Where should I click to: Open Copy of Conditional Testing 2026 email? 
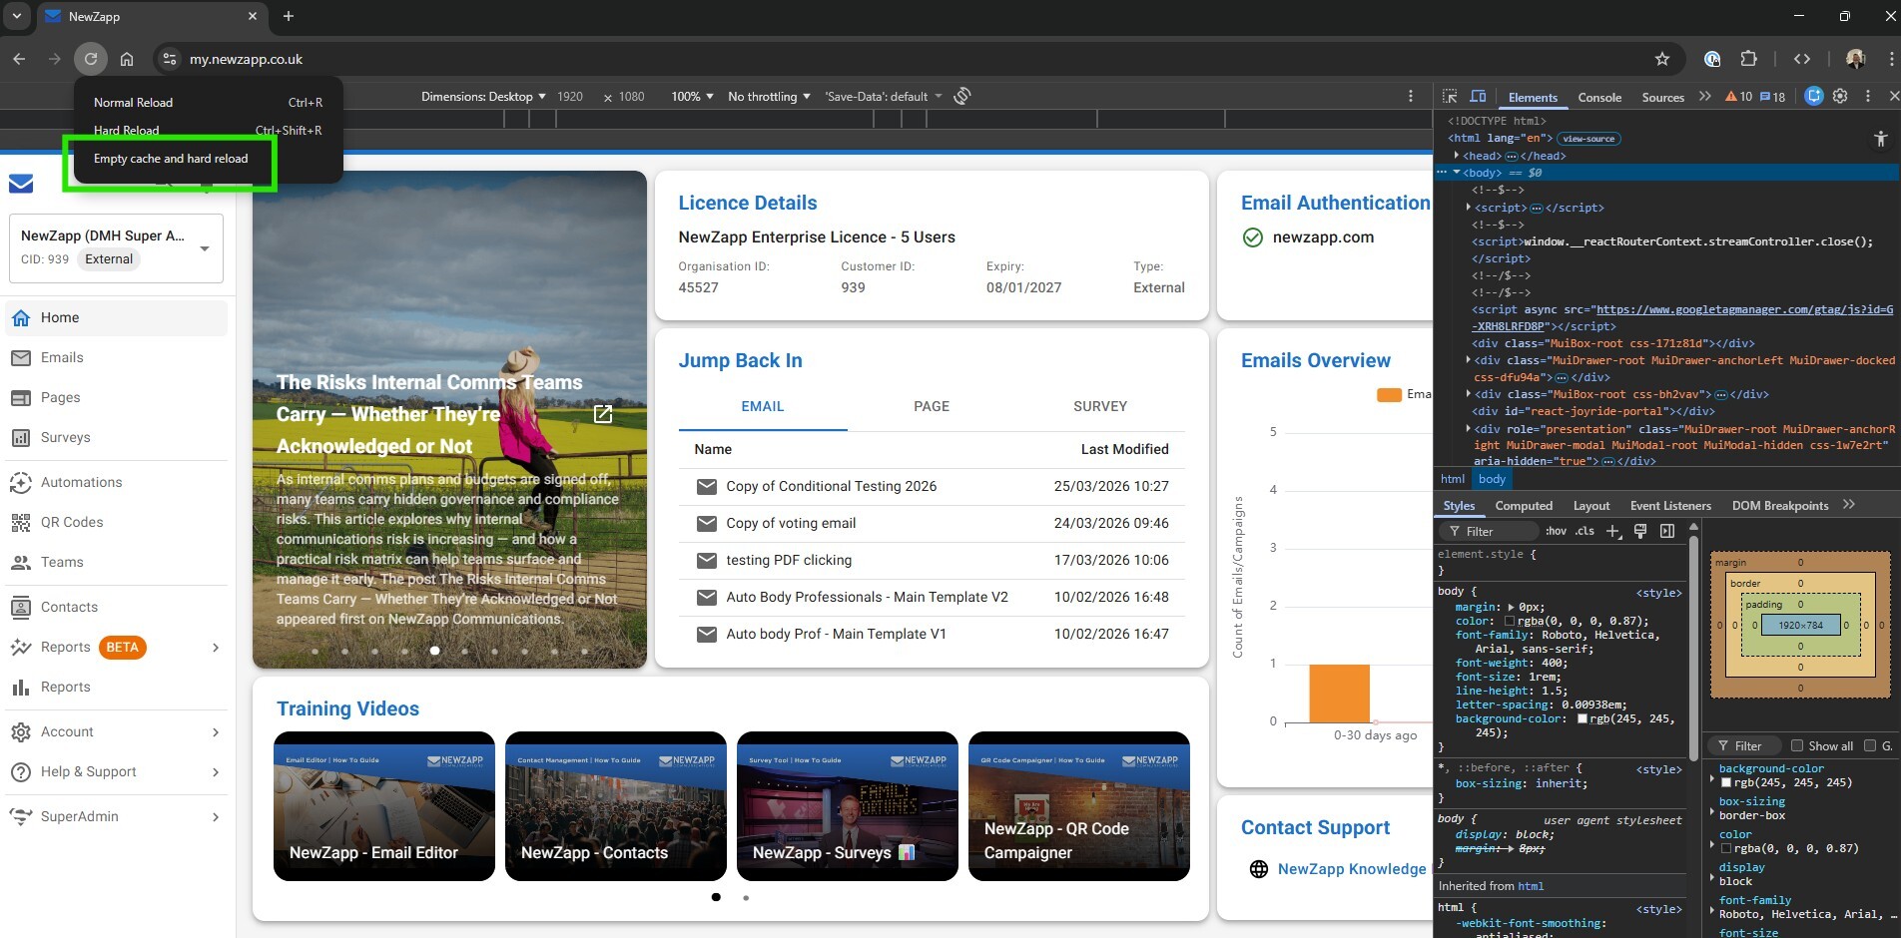point(832,487)
